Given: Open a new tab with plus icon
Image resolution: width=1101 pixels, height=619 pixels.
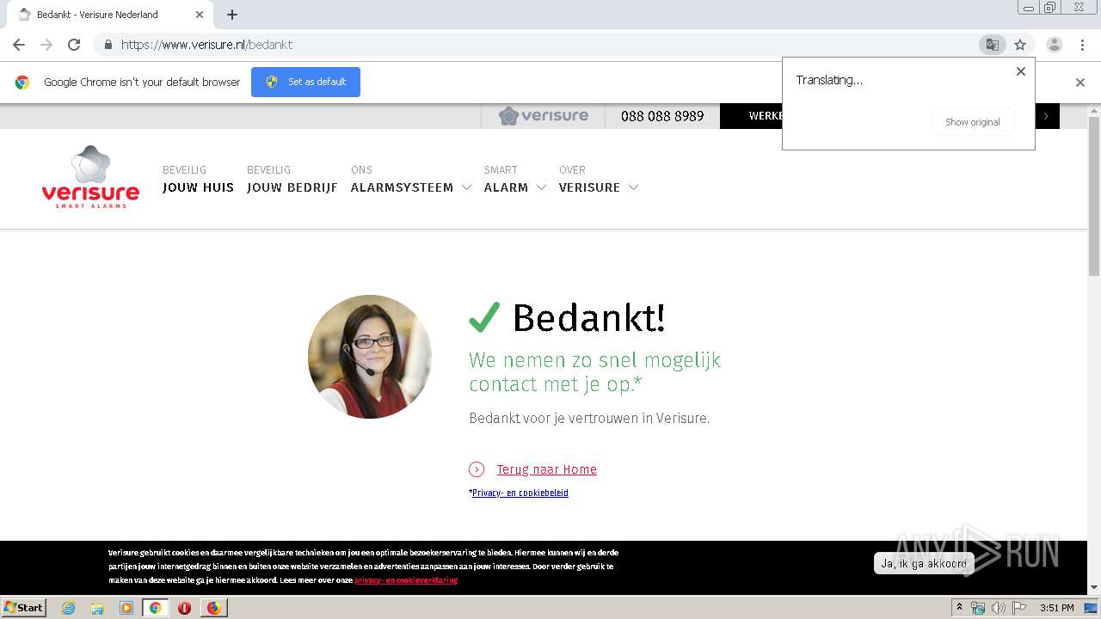Looking at the screenshot, I should pos(232,15).
